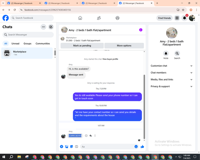
Task: Click Find friends button
Action: [164, 18]
